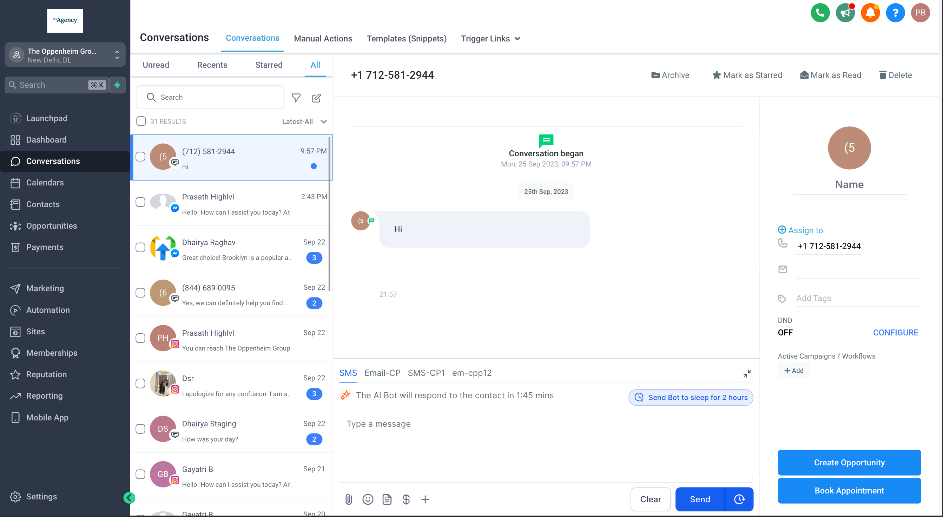Click the request payment dollar icon

406,499
